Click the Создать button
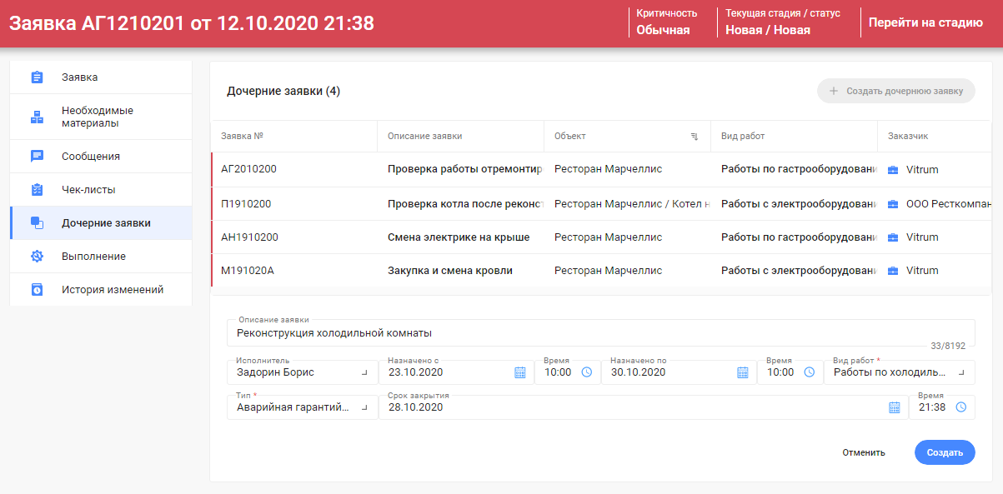Image resolution: width=1003 pixels, height=494 pixels. pyautogui.click(x=945, y=452)
